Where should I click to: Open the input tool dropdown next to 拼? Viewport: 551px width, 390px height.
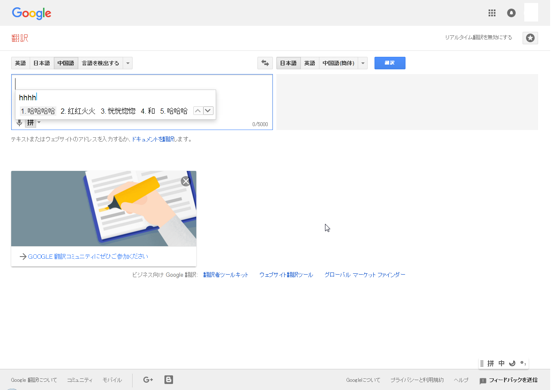point(39,123)
